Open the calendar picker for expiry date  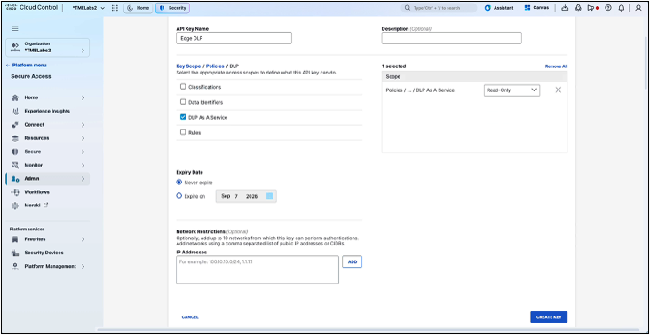(270, 196)
